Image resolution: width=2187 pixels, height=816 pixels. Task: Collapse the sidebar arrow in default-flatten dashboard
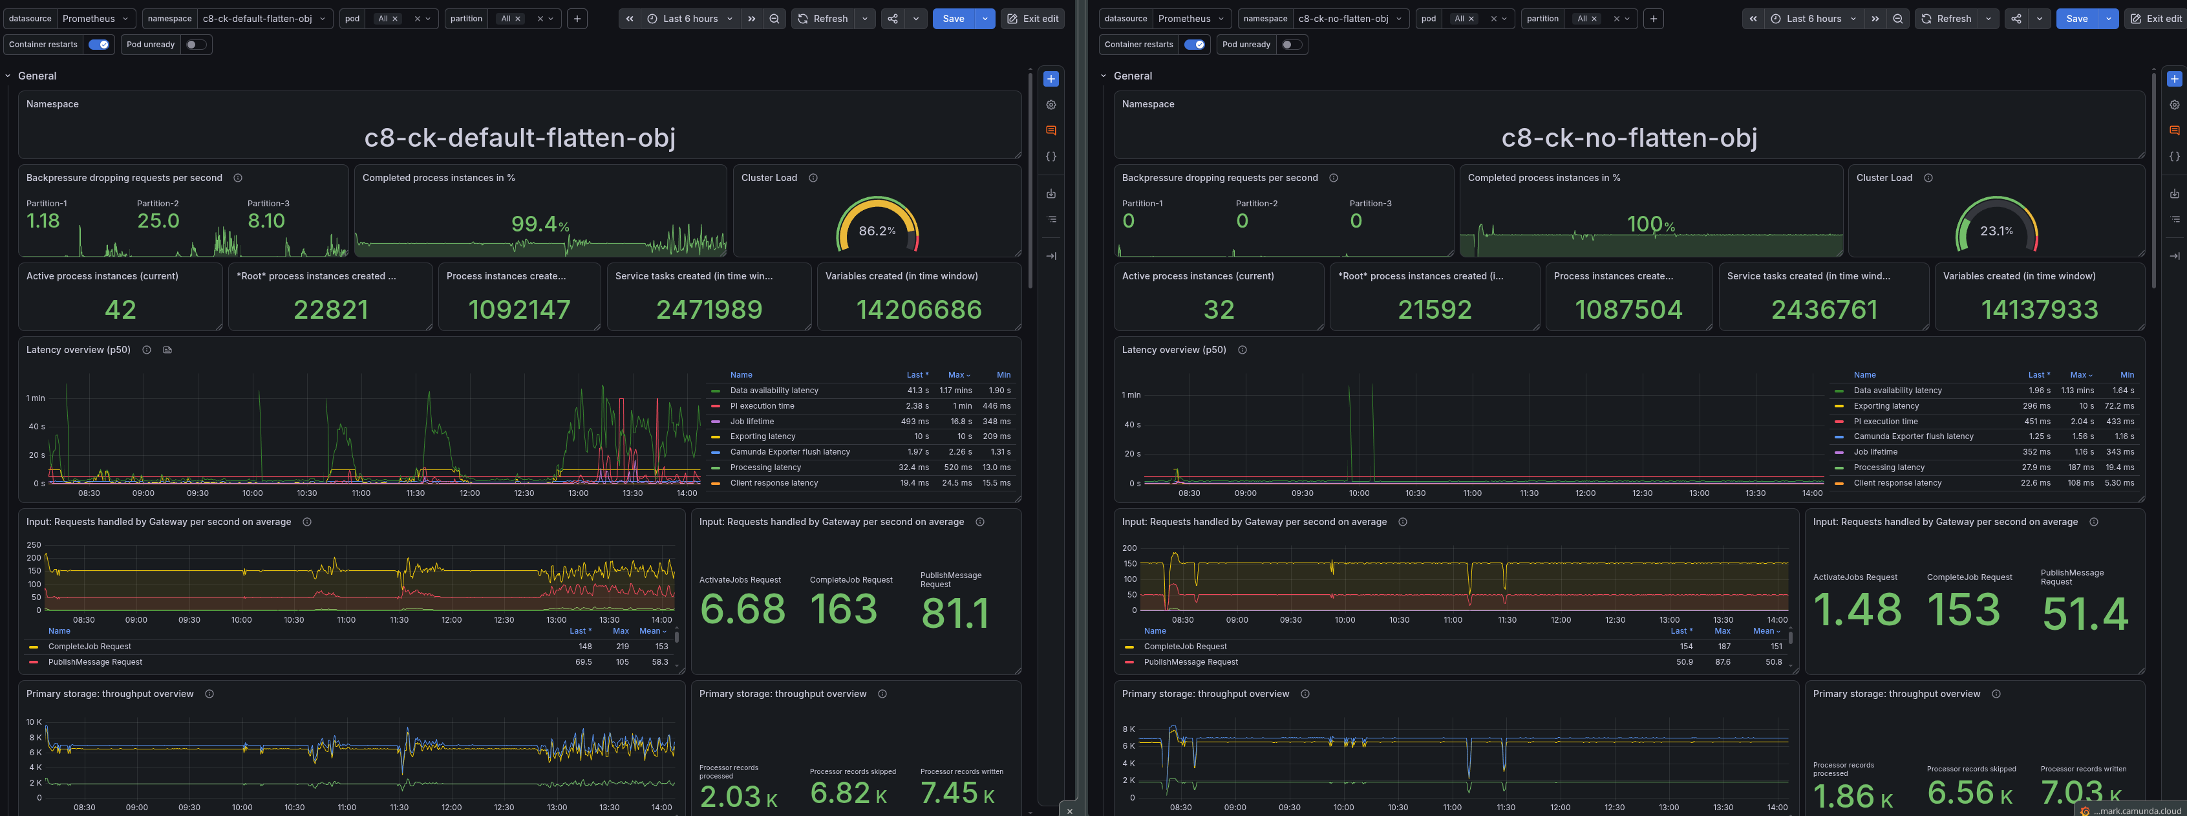1051,255
